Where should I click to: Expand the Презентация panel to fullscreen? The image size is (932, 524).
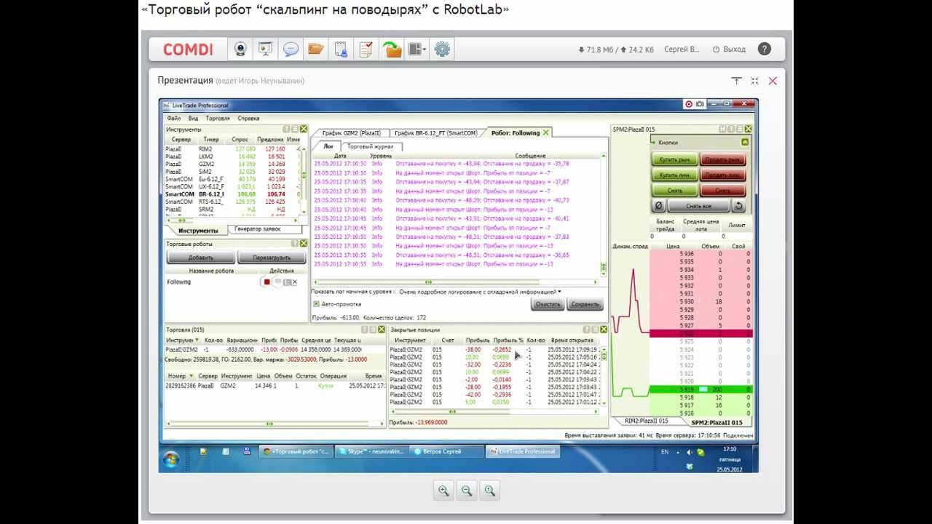(754, 81)
